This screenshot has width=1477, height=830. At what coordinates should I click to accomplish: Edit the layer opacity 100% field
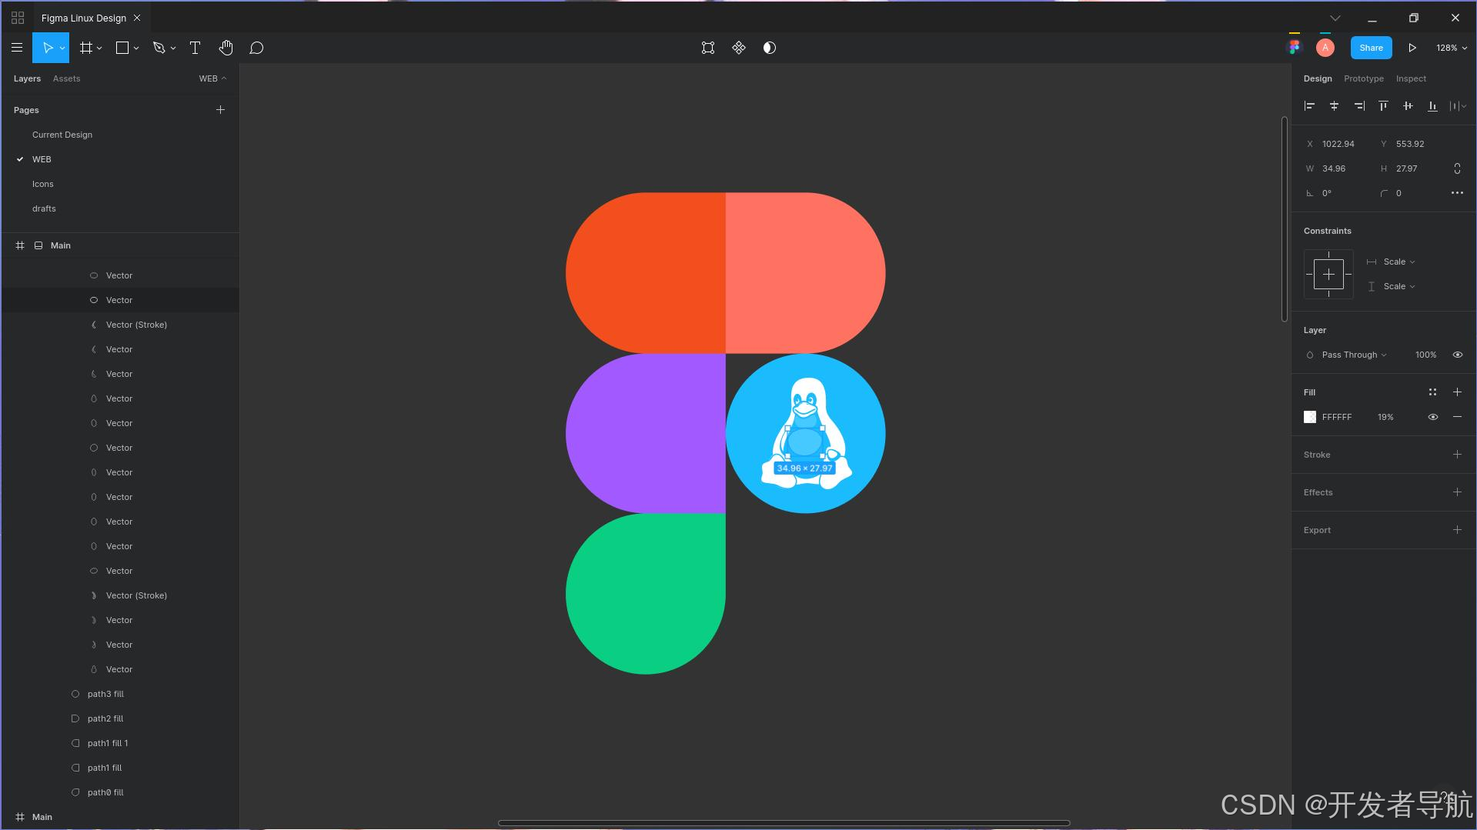tap(1425, 355)
